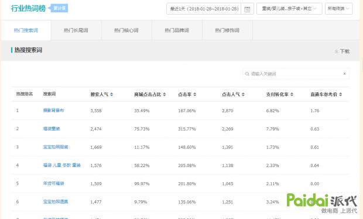This screenshot has height=219, width=363.
Task: Select the 205.08% click rate cell
Action: (x=187, y=165)
